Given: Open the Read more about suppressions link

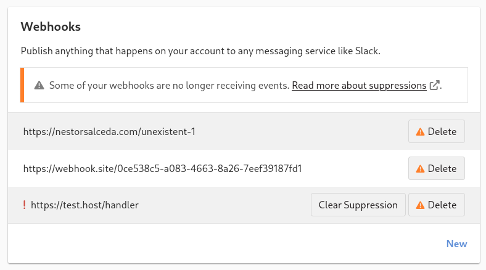Looking at the screenshot, I should pyautogui.click(x=358, y=86).
